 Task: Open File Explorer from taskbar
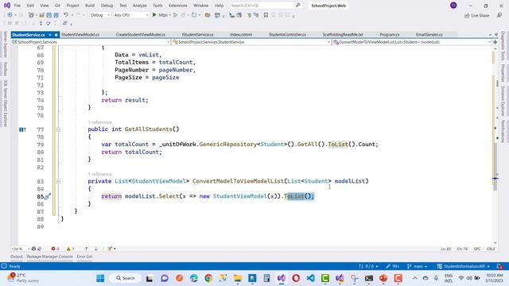point(238,278)
